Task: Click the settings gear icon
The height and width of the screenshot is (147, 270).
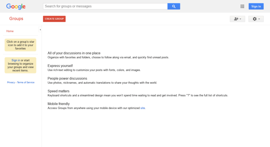Action: 254,19
